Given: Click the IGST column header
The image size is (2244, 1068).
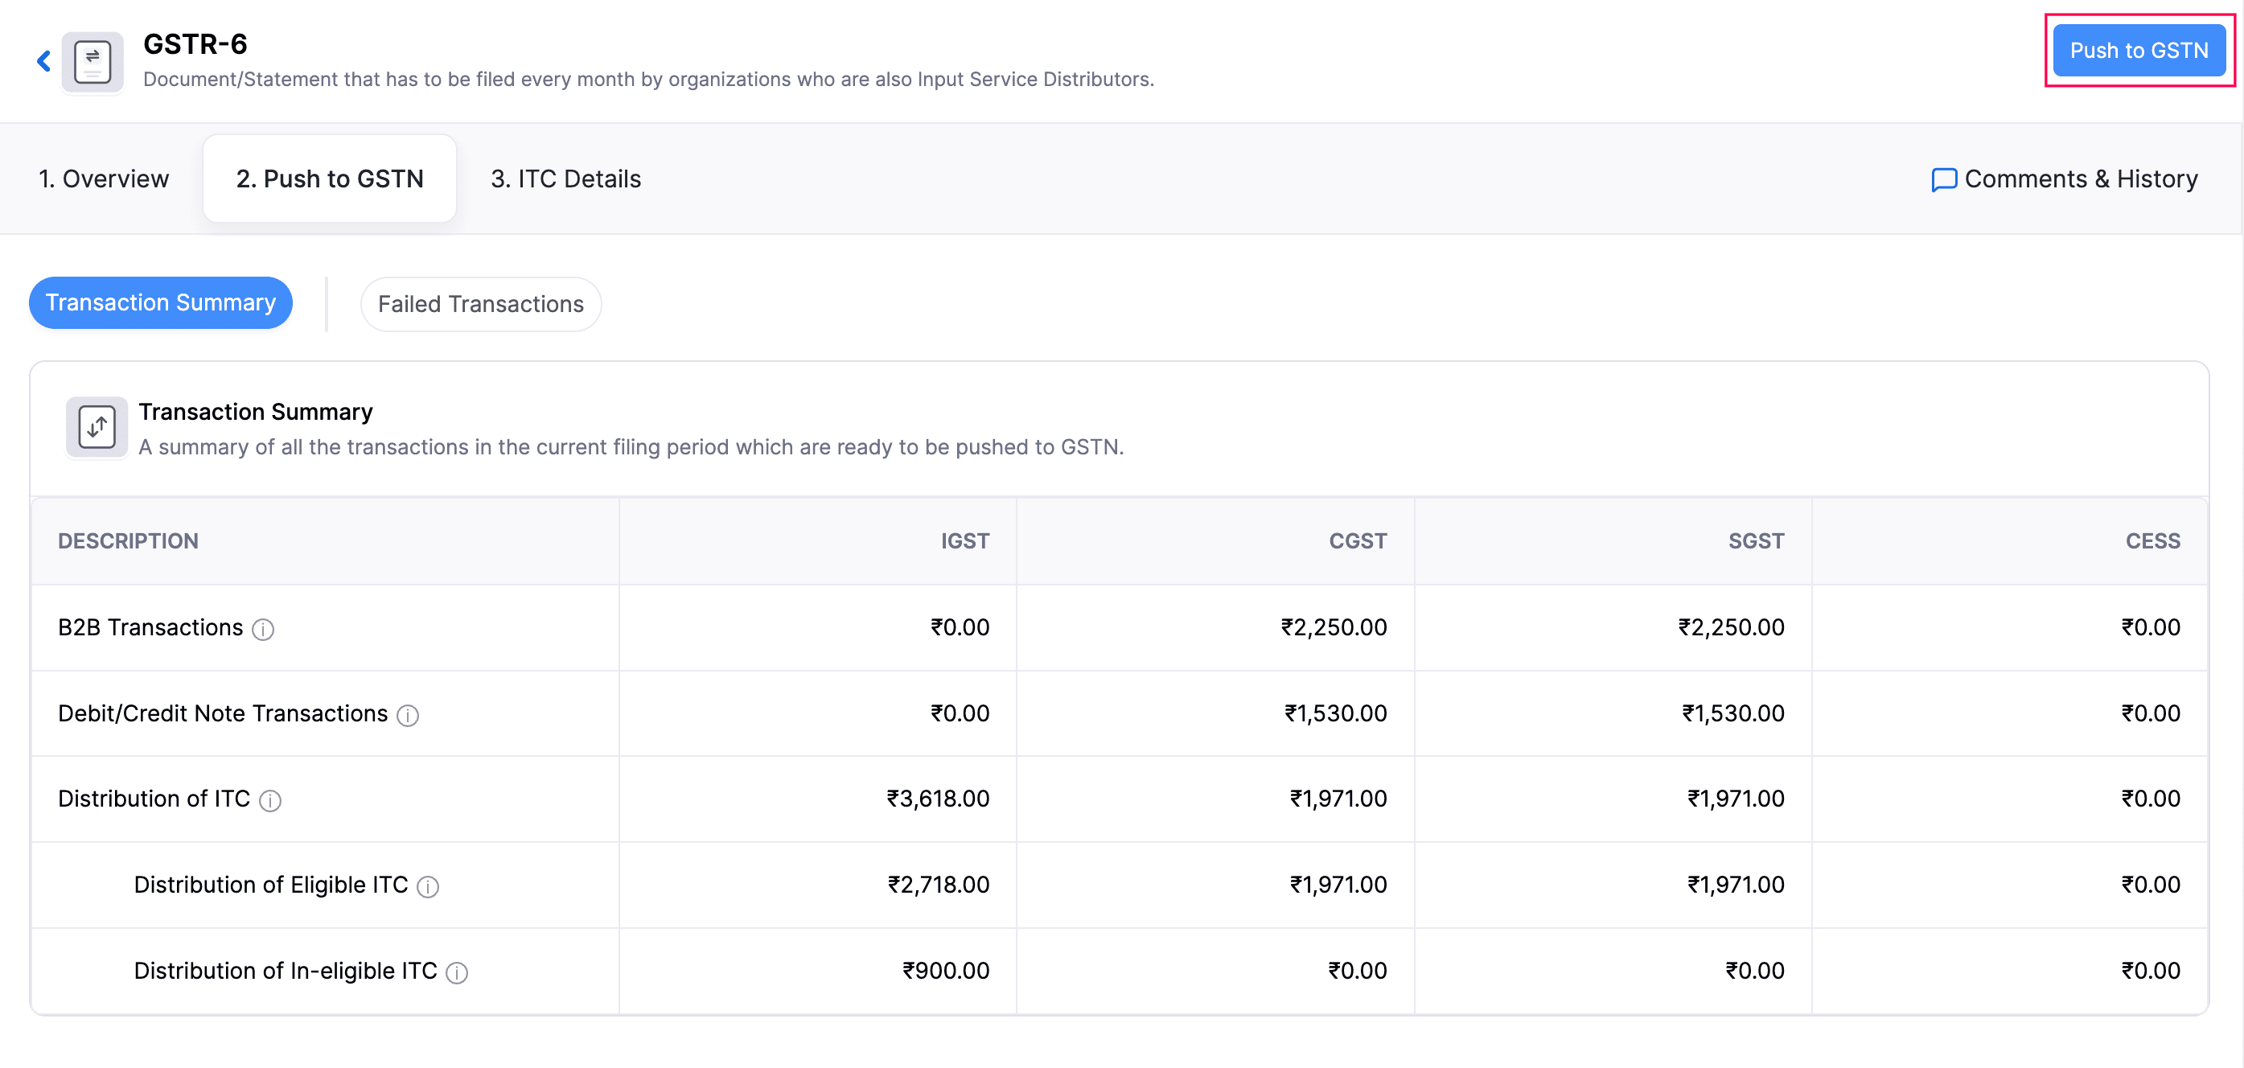Looking at the screenshot, I should click(964, 541).
